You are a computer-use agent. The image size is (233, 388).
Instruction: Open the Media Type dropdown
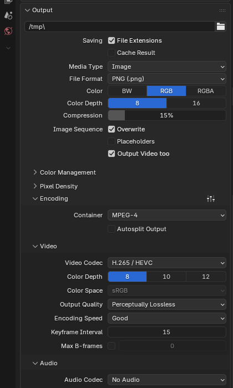[x=167, y=67]
